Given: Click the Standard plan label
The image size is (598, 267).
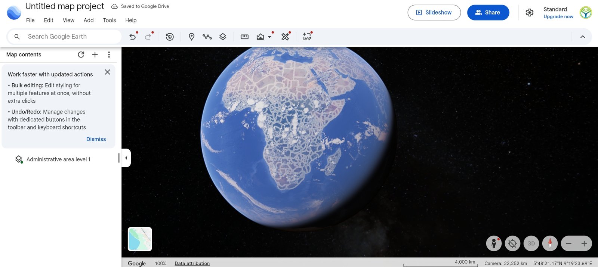Looking at the screenshot, I should [555, 9].
